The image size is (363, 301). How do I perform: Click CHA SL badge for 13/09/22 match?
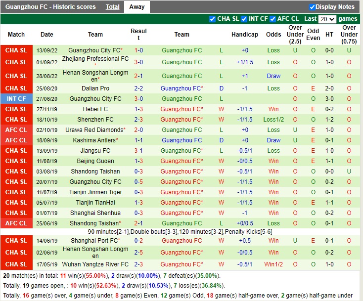pyautogui.click(x=16, y=50)
